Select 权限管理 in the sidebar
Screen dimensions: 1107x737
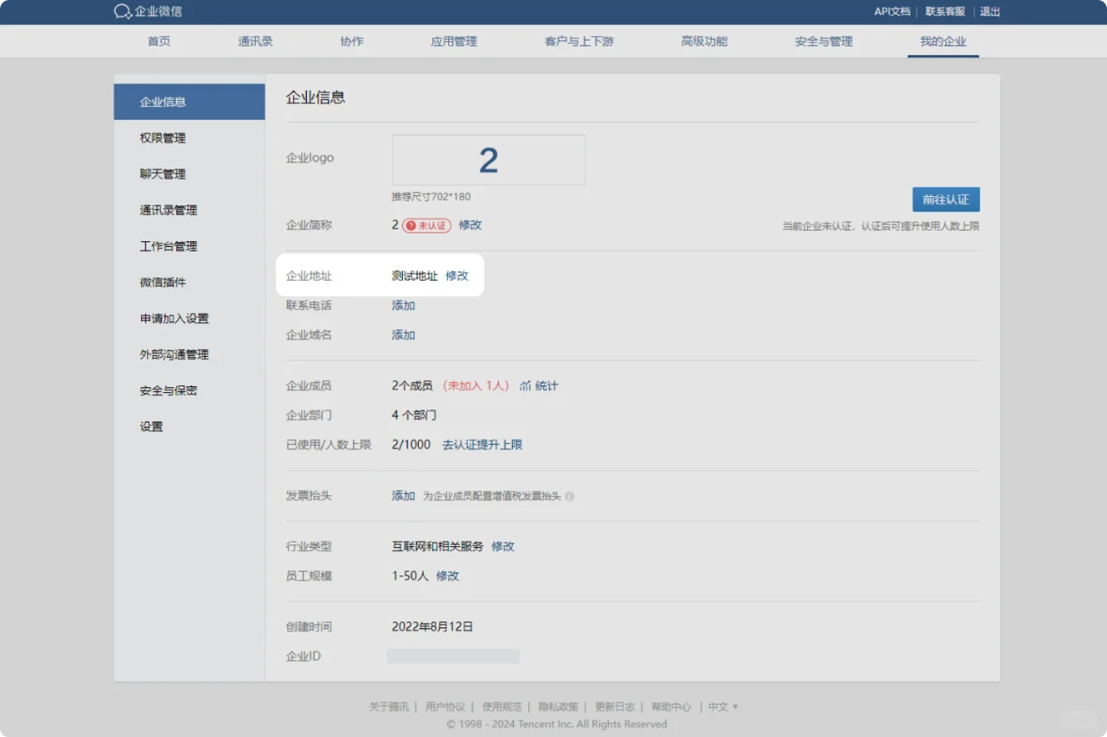point(163,138)
